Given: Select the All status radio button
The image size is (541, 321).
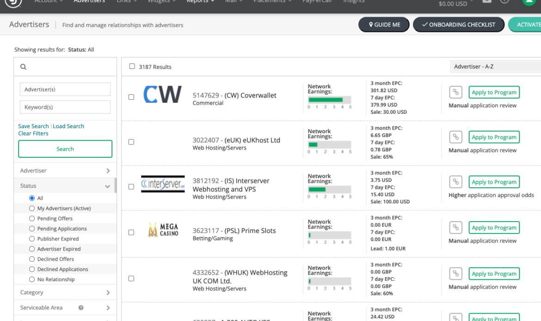Looking at the screenshot, I should tap(32, 198).
